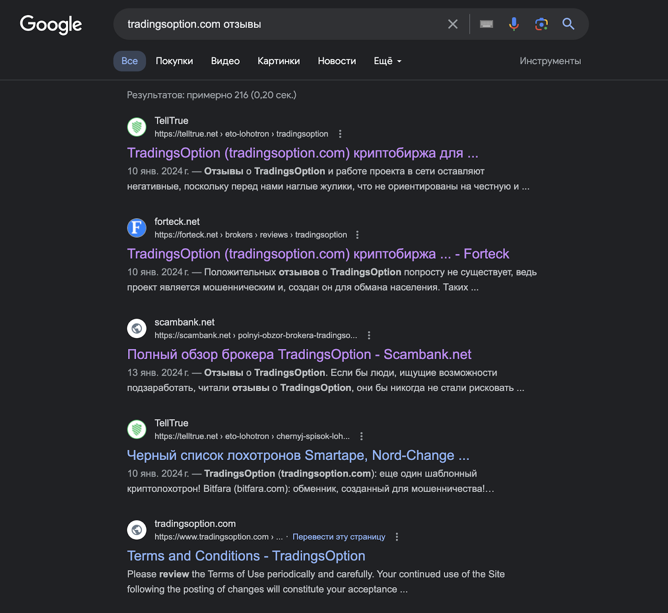Click Перевести эту страницу translate link
The width and height of the screenshot is (668, 613).
tap(339, 537)
